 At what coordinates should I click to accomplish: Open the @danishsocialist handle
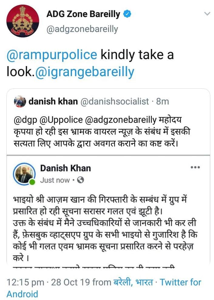[x=115, y=101]
